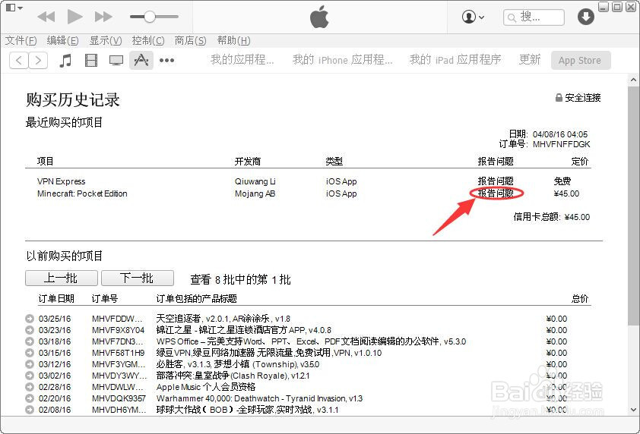Click the volume slider knob
Image resolution: width=640 pixels, height=434 pixels.
point(150,17)
